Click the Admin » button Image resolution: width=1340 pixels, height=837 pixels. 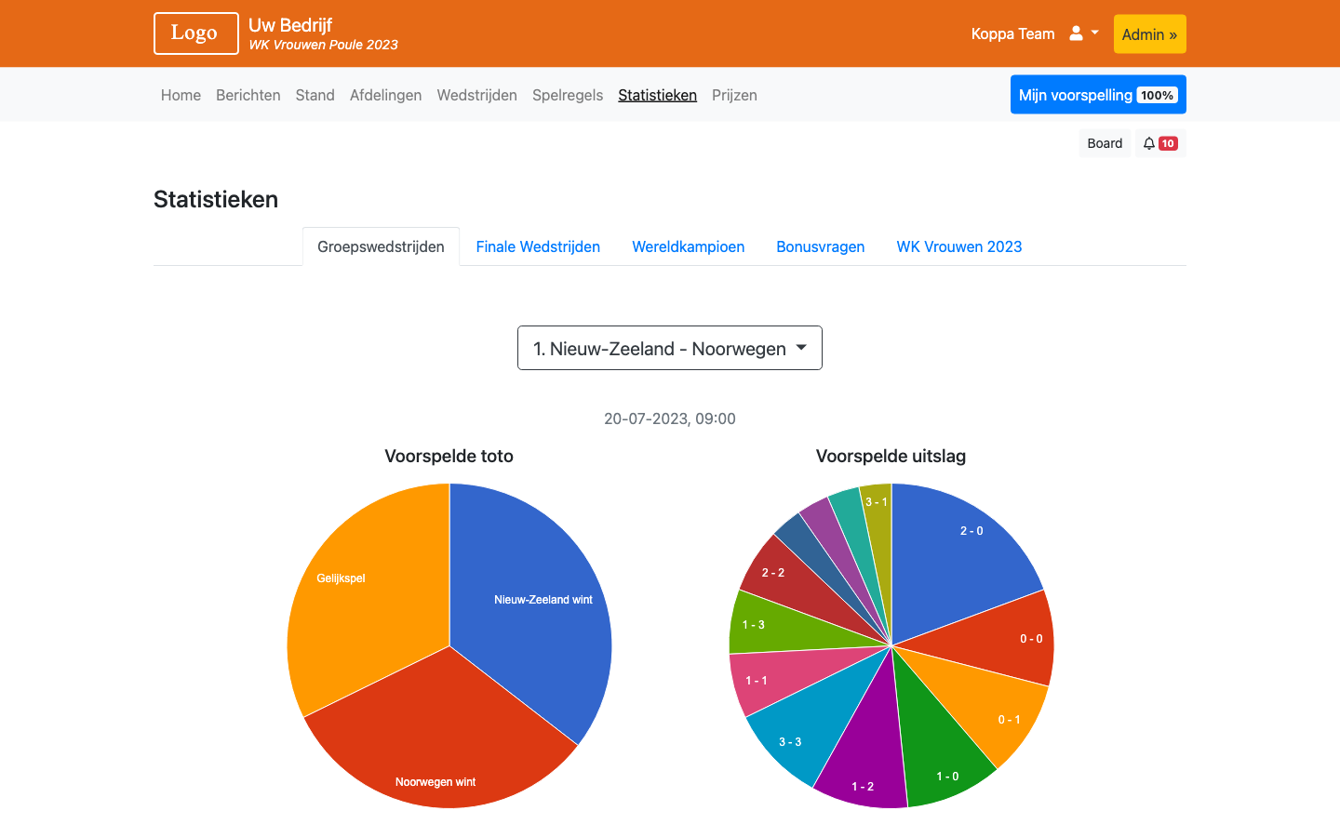click(1150, 34)
